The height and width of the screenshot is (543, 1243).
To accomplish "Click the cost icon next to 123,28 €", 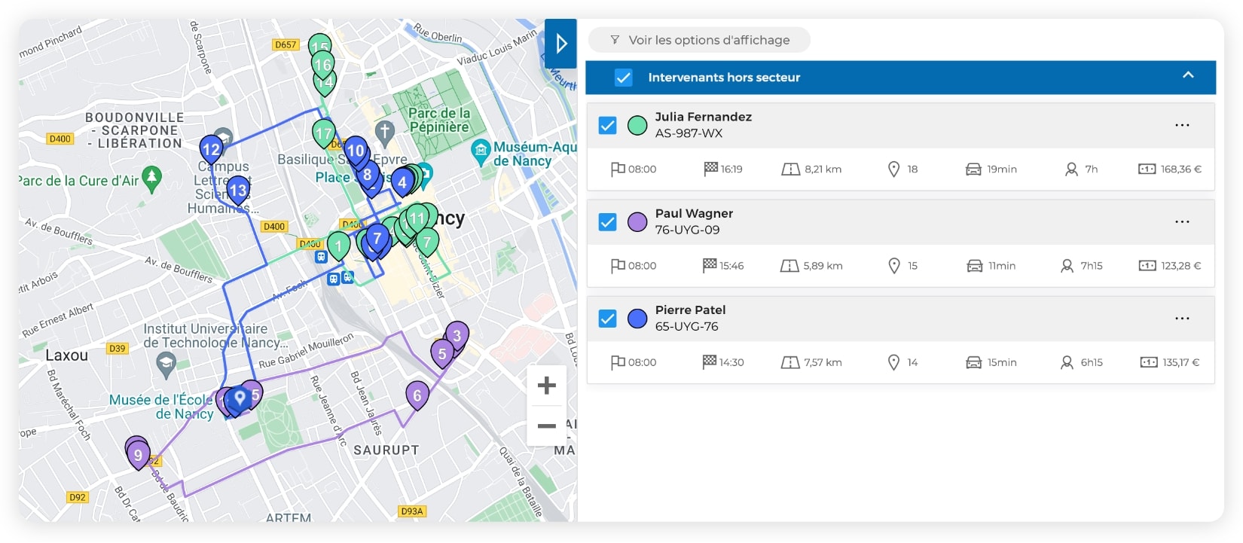I will [1147, 266].
